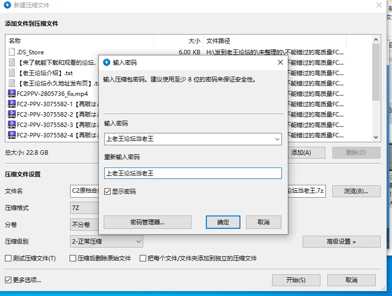Screen dimensions: 392x296
Task: Click the 新建压缩文件 window app logo
Action: tap(7, 5)
